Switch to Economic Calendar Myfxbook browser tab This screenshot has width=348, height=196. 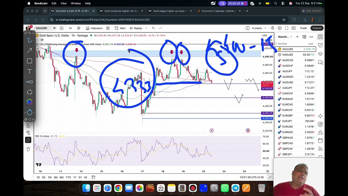click(x=219, y=11)
